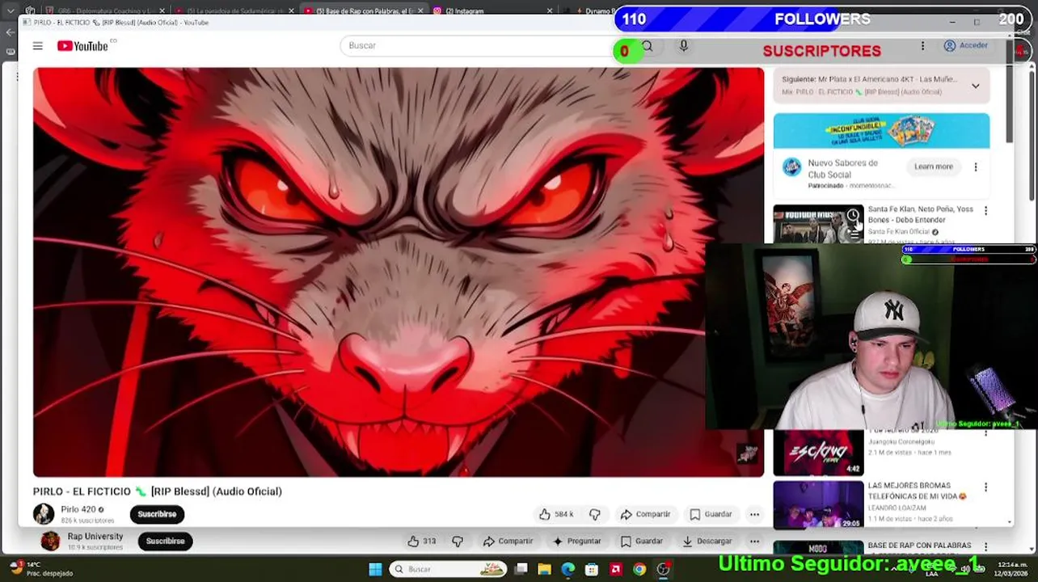Open the Windows Start menu

point(375,569)
